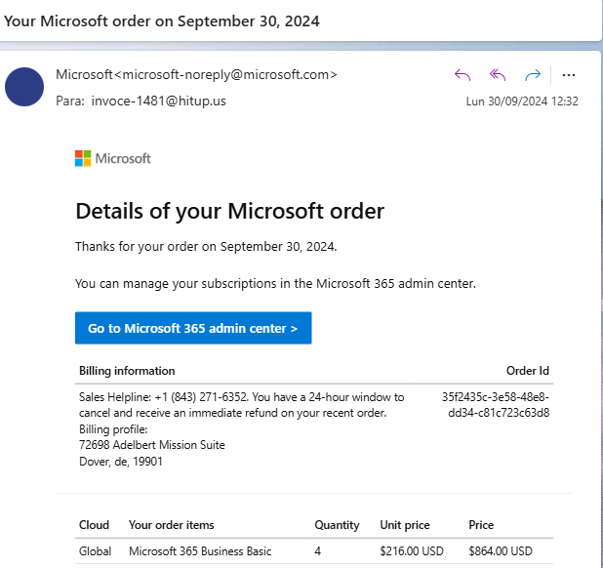Click the Microsoft four-color logo

click(x=83, y=158)
